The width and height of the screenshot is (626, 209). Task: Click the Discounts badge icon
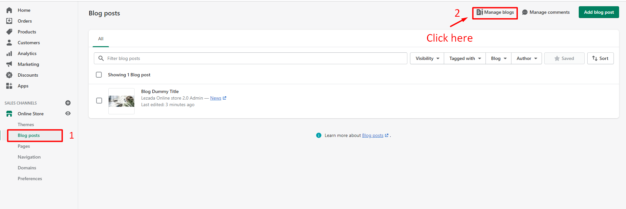(9, 75)
